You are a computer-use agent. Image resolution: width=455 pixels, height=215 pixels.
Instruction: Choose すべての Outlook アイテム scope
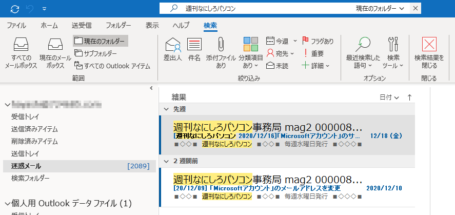tap(112, 66)
